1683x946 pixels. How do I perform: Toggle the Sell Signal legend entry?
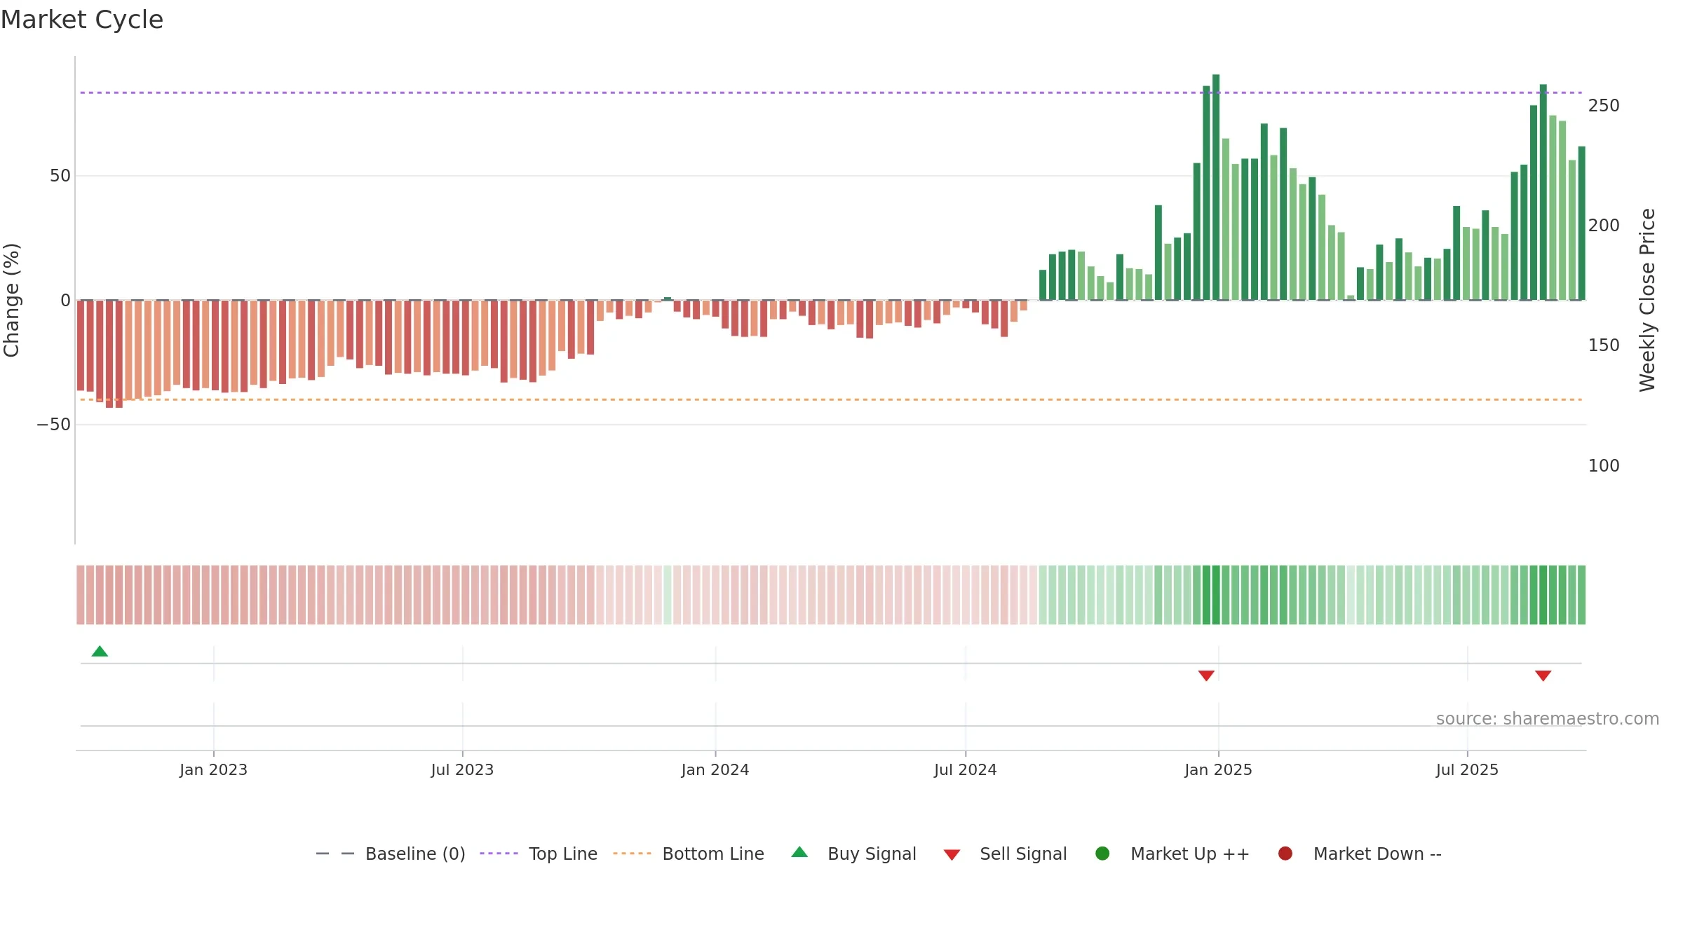pyautogui.click(x=1005, y=854)
